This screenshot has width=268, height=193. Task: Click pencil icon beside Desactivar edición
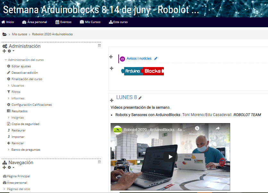point(9,72)
